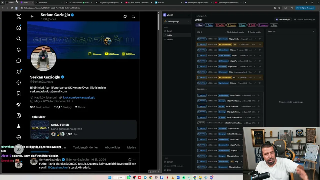Reload the browser page
This screenshot has height=180, width=320.
(12, 8)
